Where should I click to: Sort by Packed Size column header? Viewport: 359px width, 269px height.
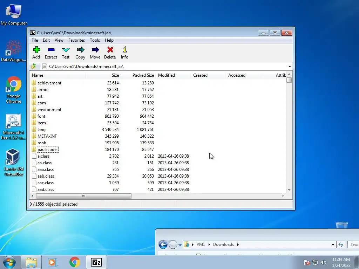[138, 75]
